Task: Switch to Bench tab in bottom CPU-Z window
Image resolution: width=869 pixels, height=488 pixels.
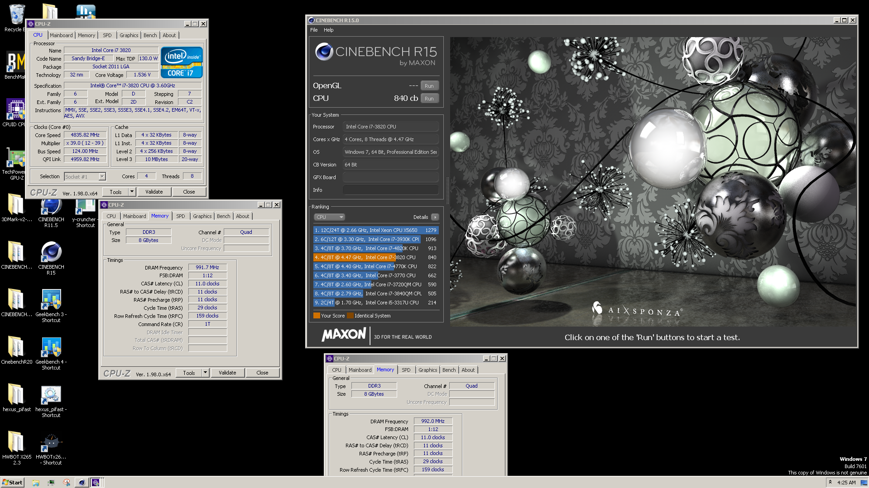Action: click(x=449, y=370)
